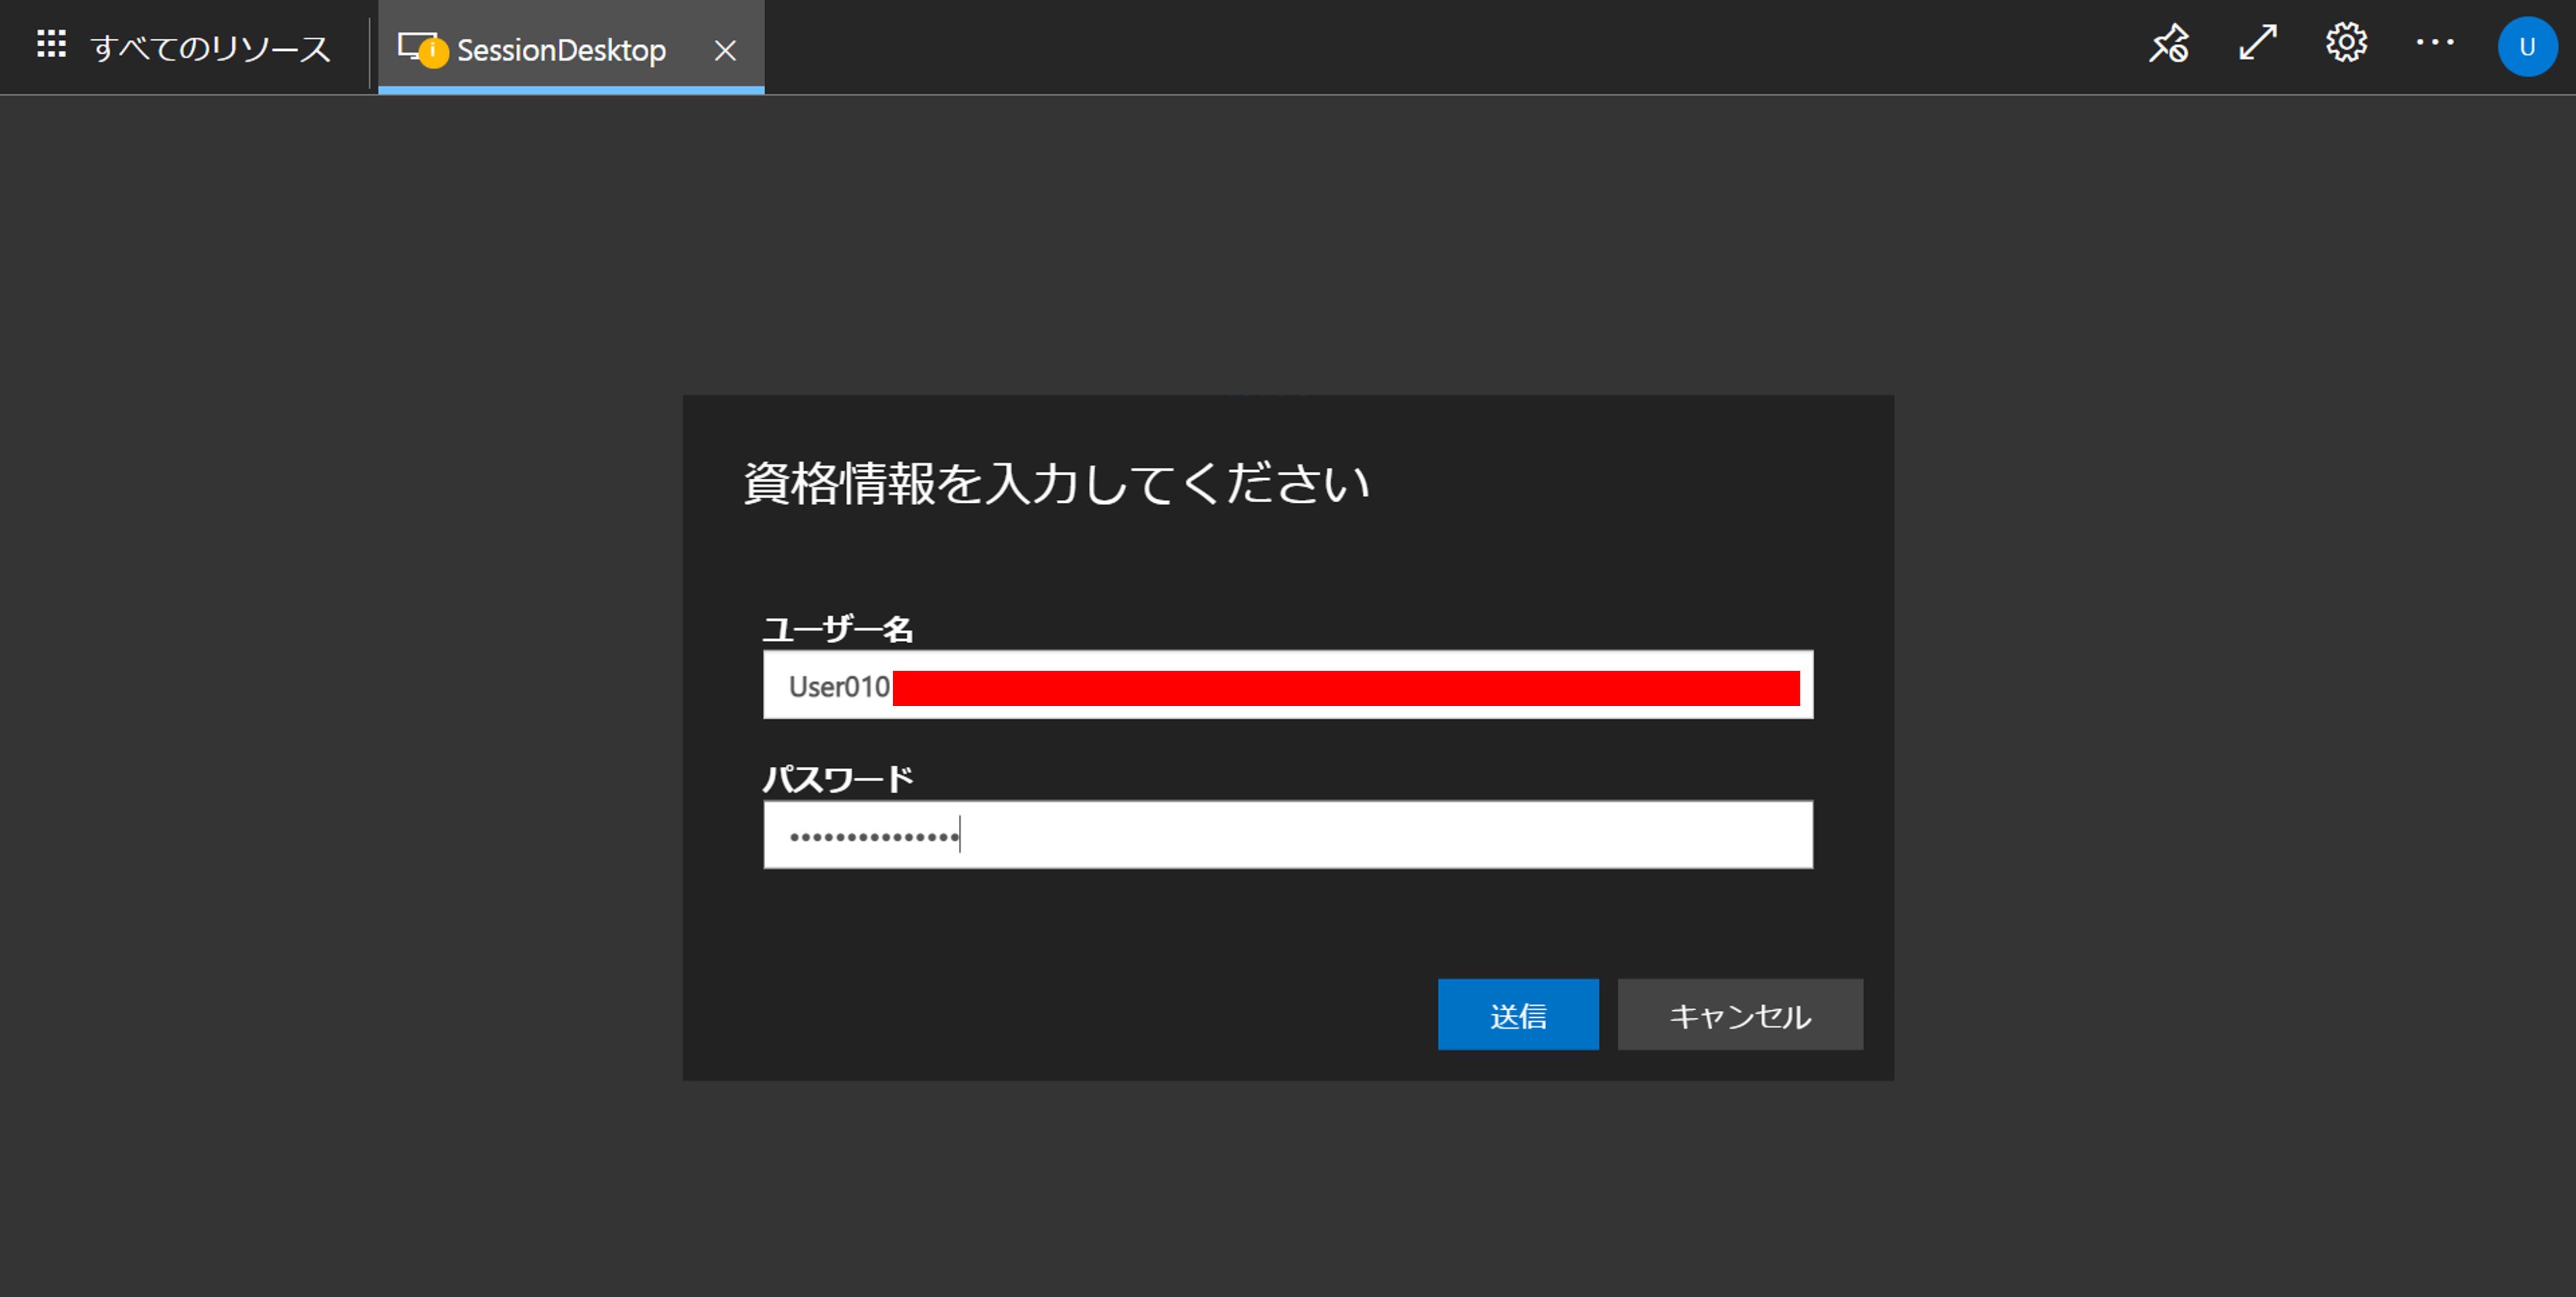The image size is (2576, 1297).
Task: Focus the ユーザー名 field containing User010
Action: (838, 686)
